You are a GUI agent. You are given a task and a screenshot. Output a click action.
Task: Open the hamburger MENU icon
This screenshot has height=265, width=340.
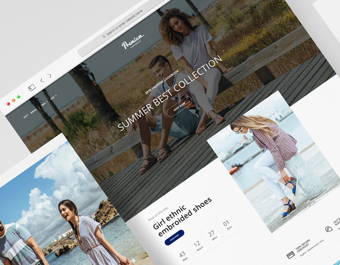(26, 116)
